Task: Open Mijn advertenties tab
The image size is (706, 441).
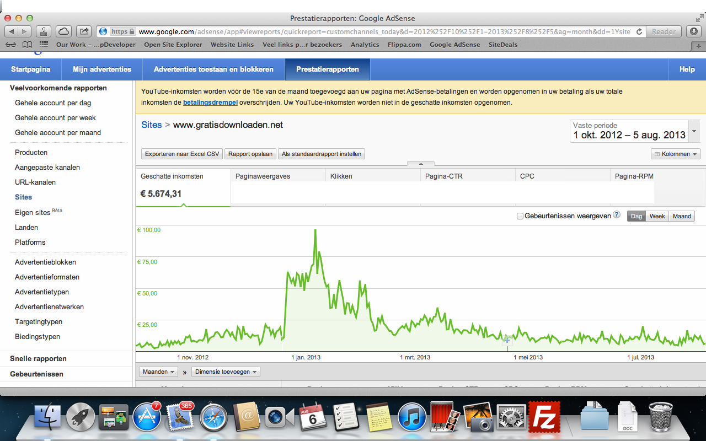Action: point(102,69)
